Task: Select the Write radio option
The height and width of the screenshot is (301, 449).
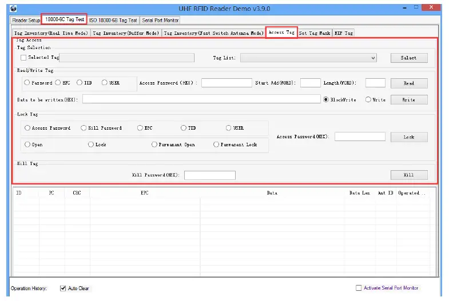Action: point(368,99)
